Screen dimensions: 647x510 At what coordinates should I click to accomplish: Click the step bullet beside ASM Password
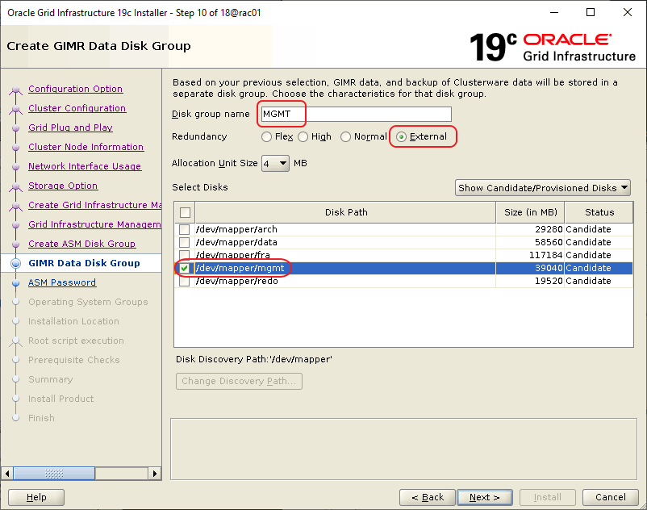pos(15,283)
